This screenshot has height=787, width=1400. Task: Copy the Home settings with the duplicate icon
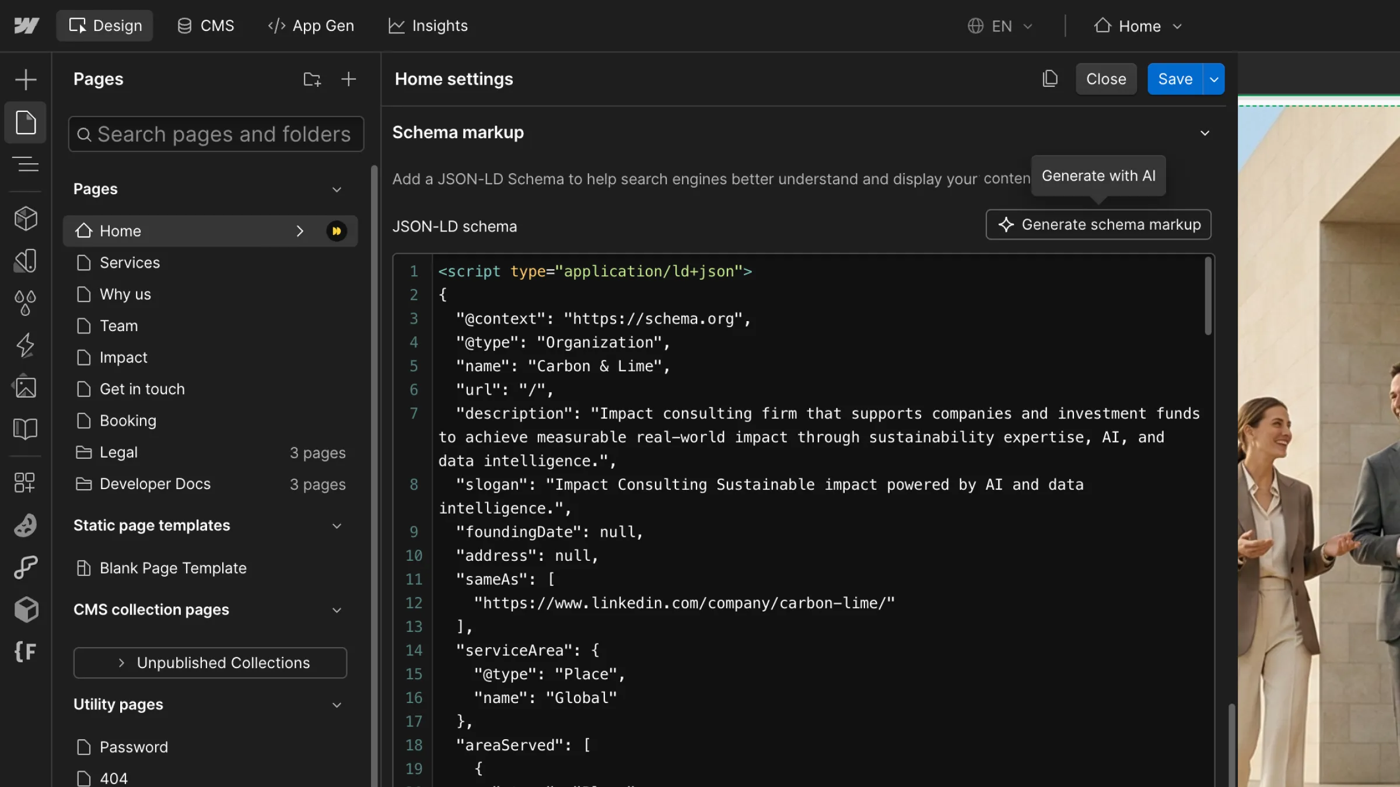tap(1050, 78)
